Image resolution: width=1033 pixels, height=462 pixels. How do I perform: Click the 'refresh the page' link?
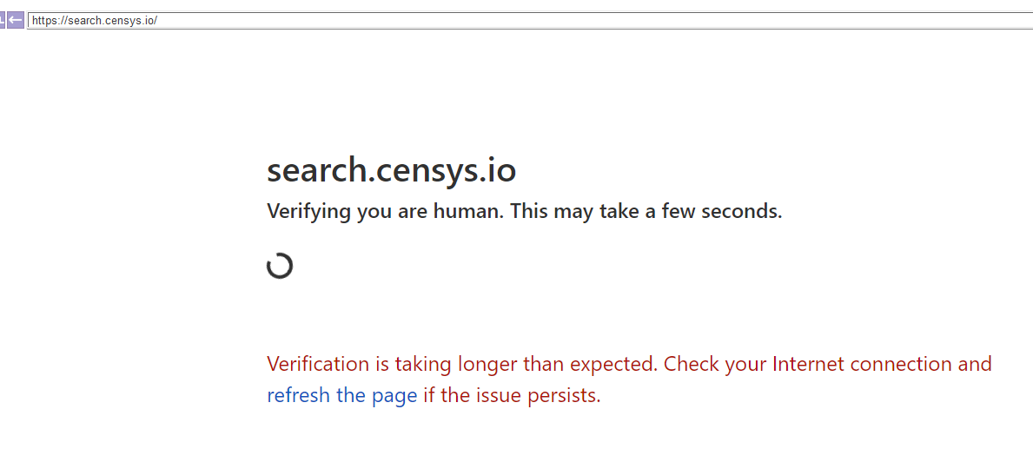point(342,396)
